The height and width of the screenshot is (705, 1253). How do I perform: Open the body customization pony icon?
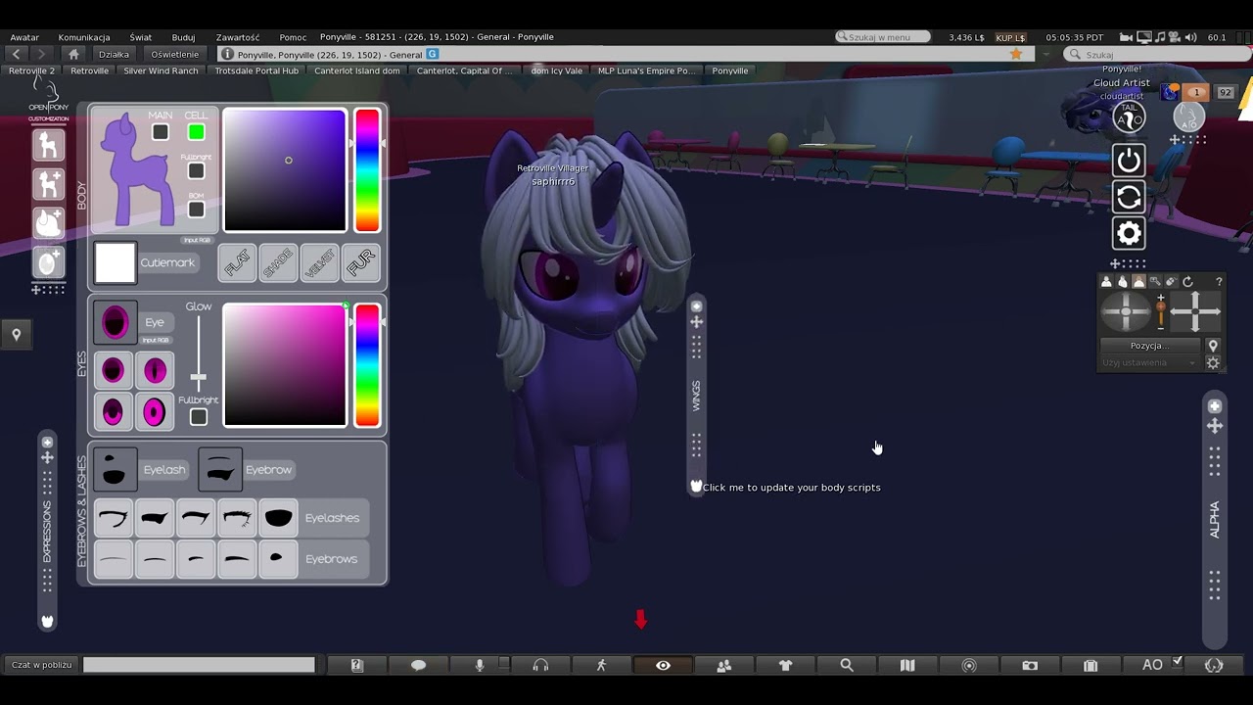click(x=49, y=146)
